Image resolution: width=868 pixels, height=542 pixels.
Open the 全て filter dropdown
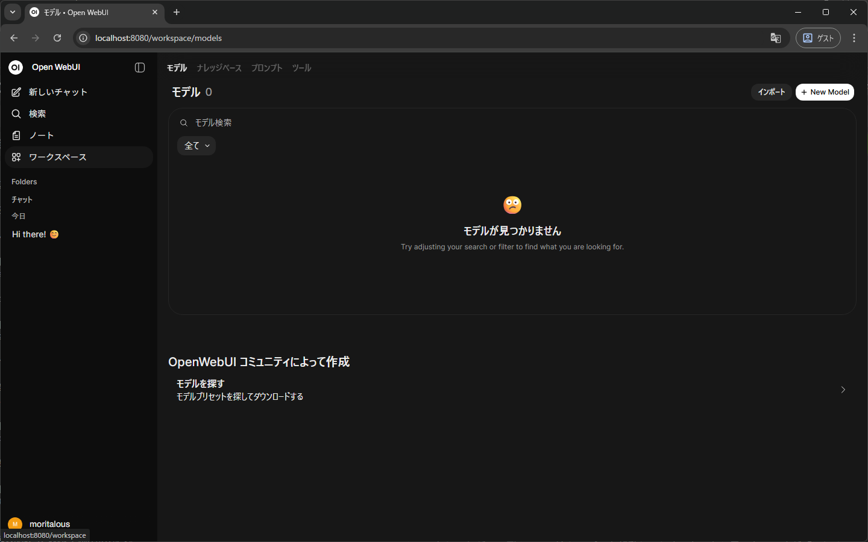[197, 146]
